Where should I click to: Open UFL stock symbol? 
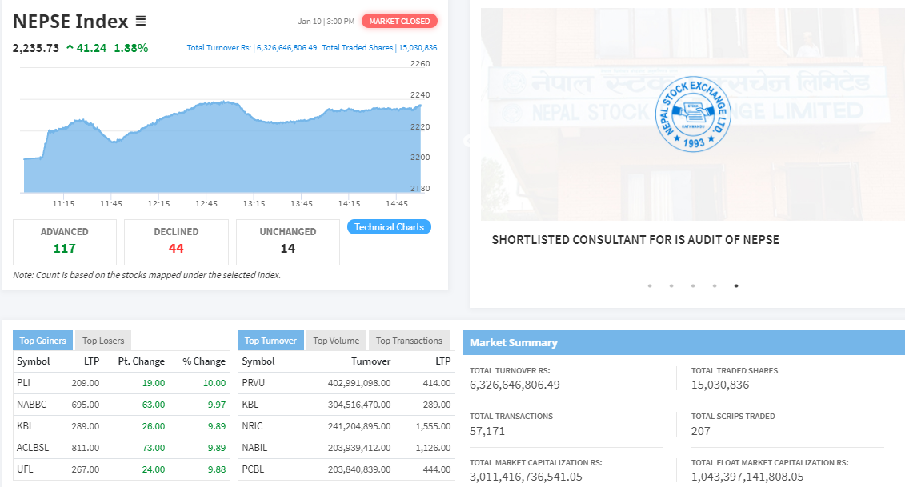(25, 469)
